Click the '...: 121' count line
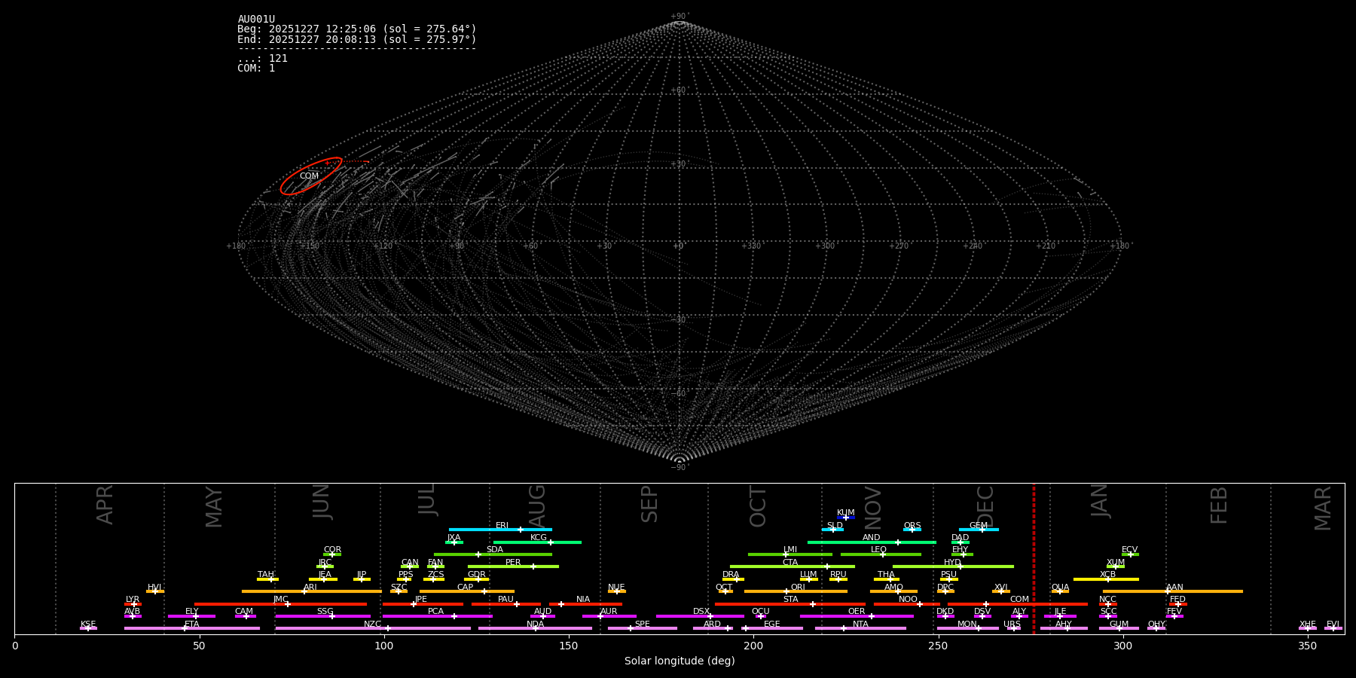 [x=262, y=58]
